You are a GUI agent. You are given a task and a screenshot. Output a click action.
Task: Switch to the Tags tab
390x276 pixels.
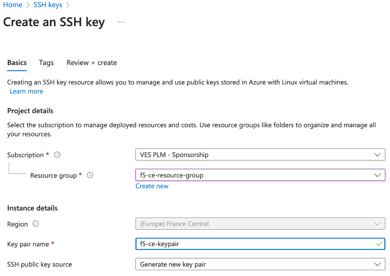[46, 63]
